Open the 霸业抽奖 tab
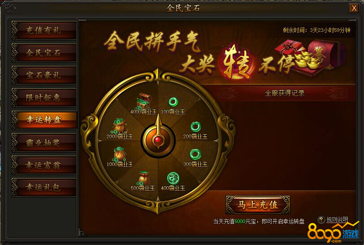Viewport: 364px width, 245px height. 44,143
